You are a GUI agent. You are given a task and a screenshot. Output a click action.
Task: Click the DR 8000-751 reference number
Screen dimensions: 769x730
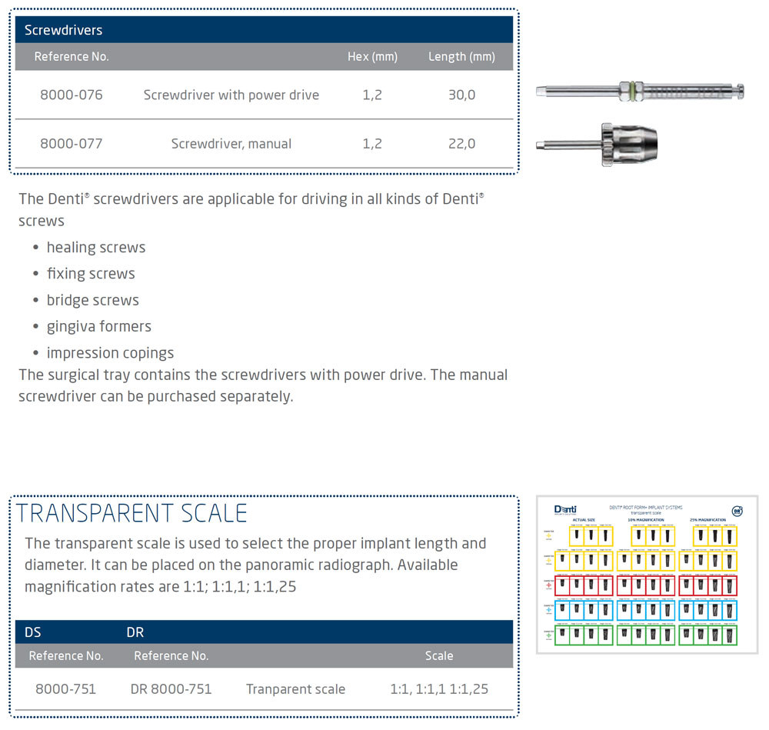pyautogui.click(x=171, y=688)
